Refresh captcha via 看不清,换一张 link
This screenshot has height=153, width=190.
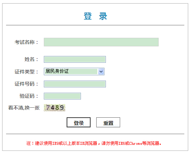[x=24, y=108]
